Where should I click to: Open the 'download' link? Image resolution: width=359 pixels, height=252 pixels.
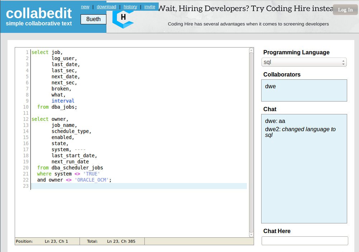106,7
